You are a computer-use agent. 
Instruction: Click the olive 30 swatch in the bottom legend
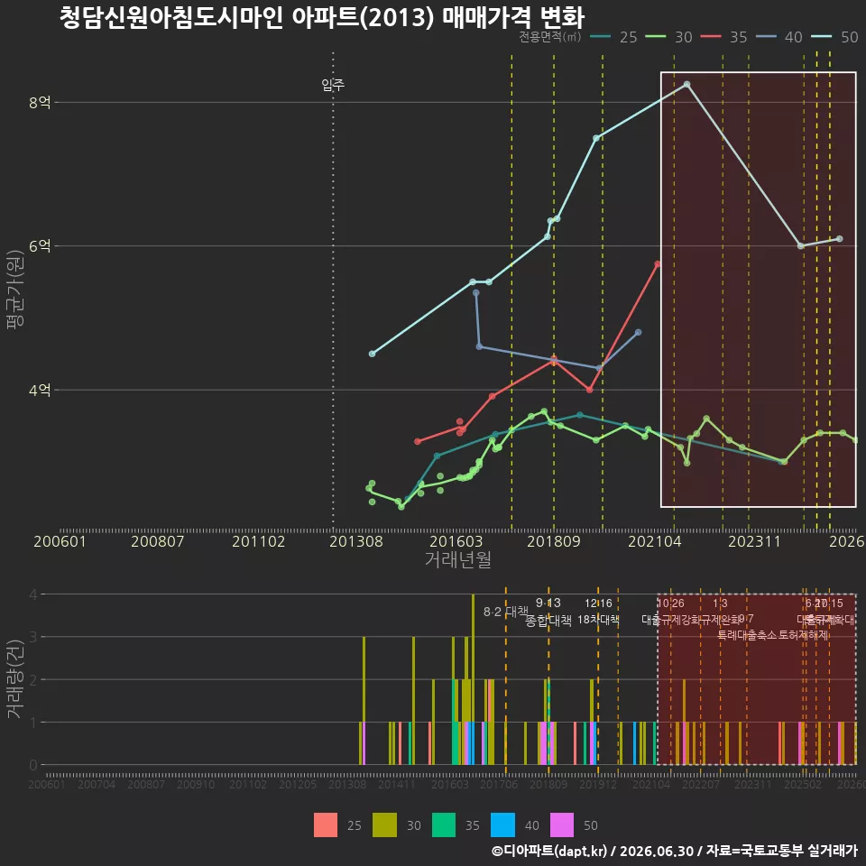coord(384,825)
